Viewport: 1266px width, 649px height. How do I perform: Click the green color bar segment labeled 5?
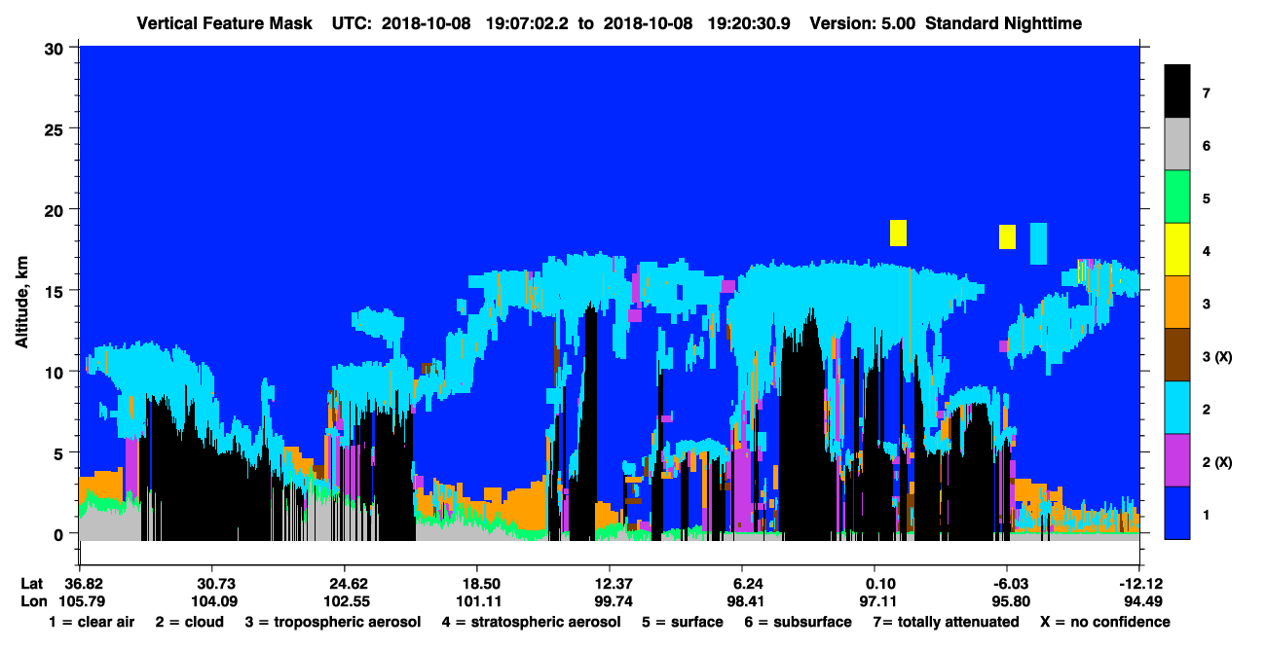pos(1177,197)
